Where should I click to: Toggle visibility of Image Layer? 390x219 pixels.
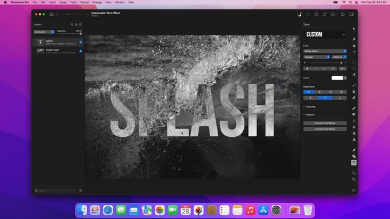(x=80, y=51)
